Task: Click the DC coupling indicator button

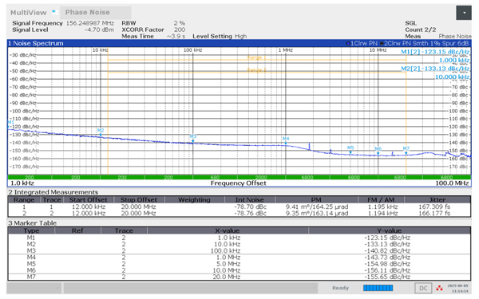Action: coord(423,288)
